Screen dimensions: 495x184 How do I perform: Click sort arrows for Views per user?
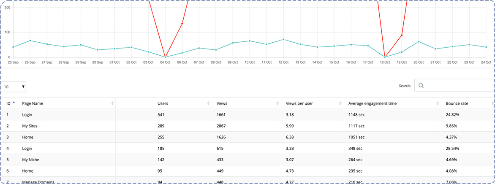tap(340, 103)
